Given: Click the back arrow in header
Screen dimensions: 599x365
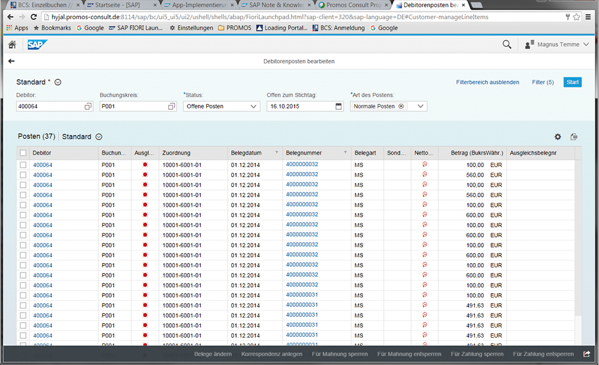Looking at the screenshot, I should pos(11,61).
